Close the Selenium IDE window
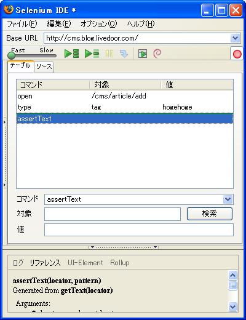This screenshot has height=320, width=246. [x=236, y=10]
